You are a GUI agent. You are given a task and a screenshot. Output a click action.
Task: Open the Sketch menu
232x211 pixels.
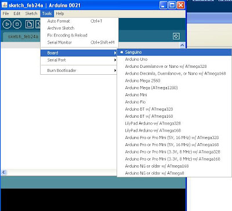tap(31, 13)
